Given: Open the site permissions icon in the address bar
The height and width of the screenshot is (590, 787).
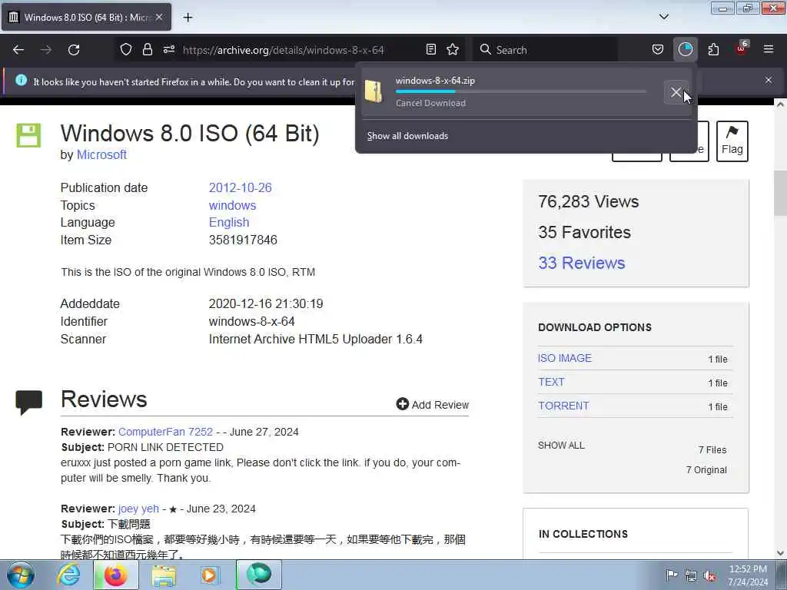Looking at the screenshot, I should coord(168,49).
